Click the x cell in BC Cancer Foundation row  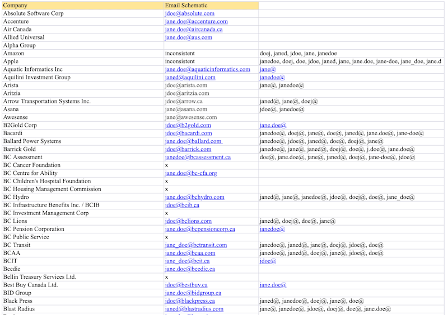[x=212, y=165]
